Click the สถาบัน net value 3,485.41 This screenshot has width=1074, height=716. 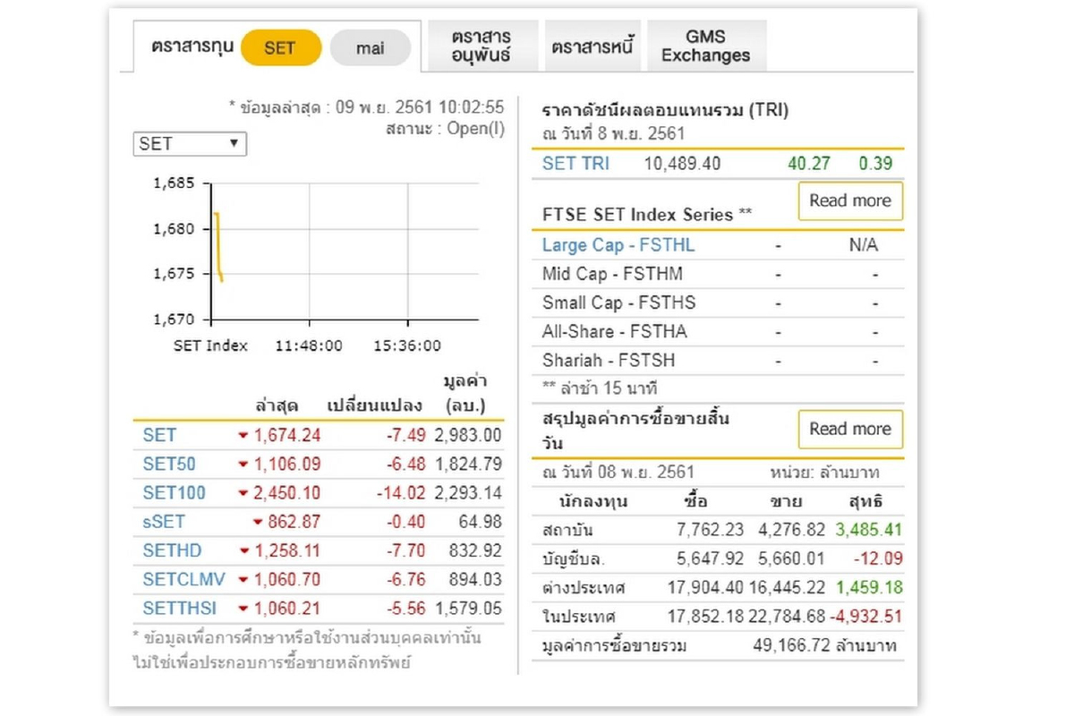tap(869, 531)
